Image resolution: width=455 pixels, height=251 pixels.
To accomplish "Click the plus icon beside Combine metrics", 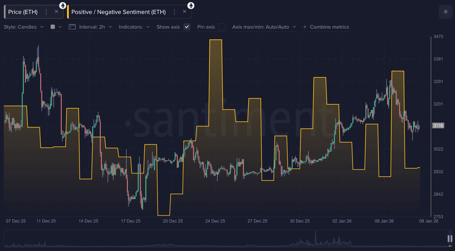I will click(x=305, y=27).
